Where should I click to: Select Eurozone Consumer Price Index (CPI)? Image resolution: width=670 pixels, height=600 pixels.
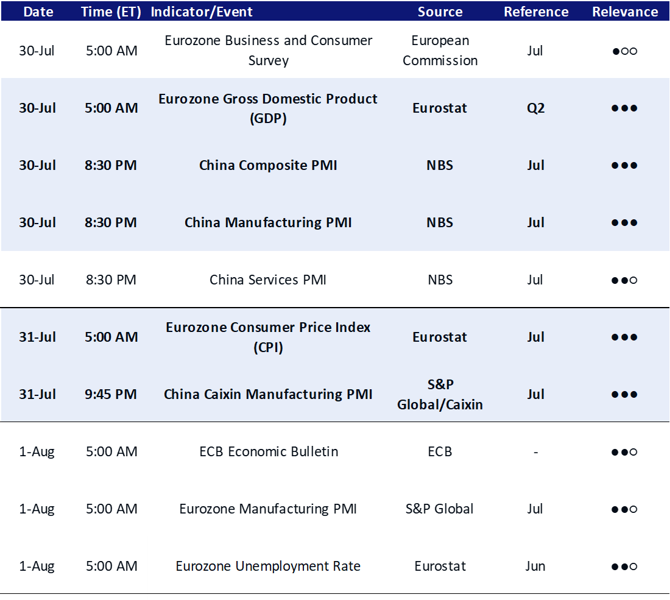(269, 337)
